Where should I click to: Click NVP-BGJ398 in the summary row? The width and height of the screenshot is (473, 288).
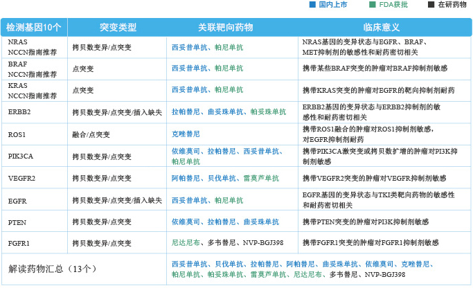(x=385, y=274)
